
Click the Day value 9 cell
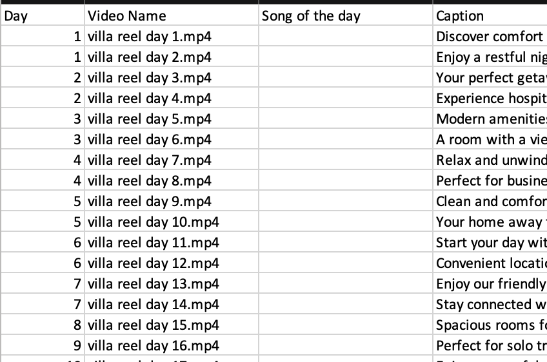(x=43, y=346)
